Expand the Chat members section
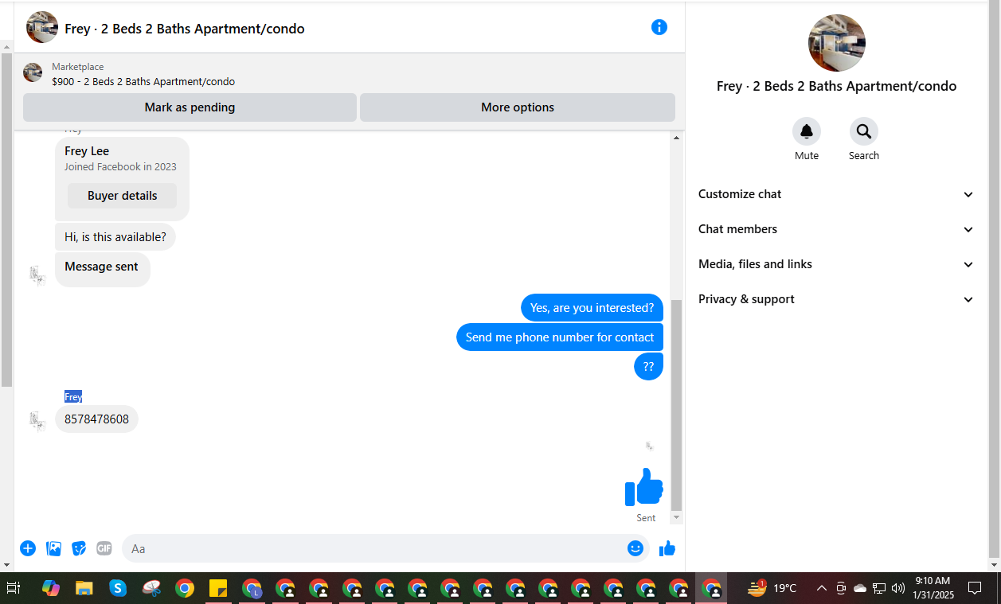Viewport: 1001px width, 604px height. point(836,229)
